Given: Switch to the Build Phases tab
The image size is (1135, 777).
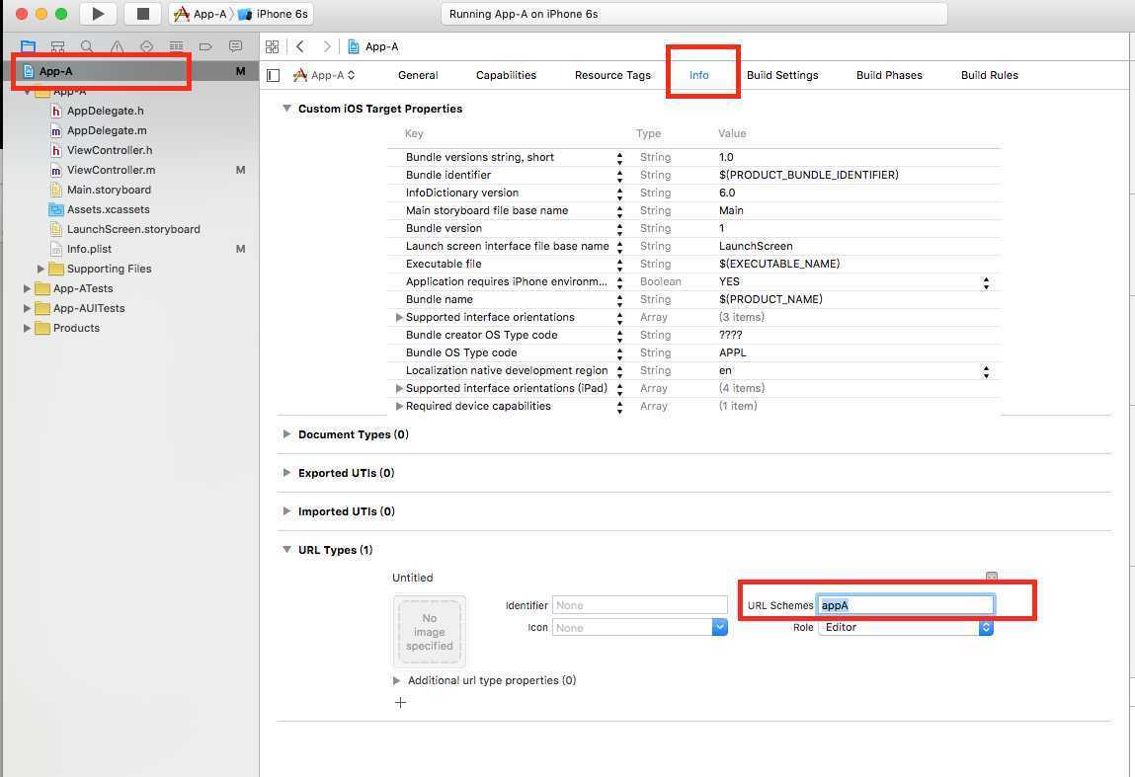Looking at the screenshot, I should click(x=889, y=75).
